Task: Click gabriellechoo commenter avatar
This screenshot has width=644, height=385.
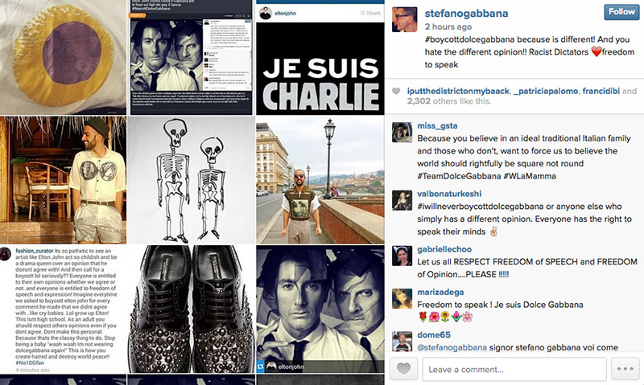Action: pyautogui.click(x=402, y=256)
